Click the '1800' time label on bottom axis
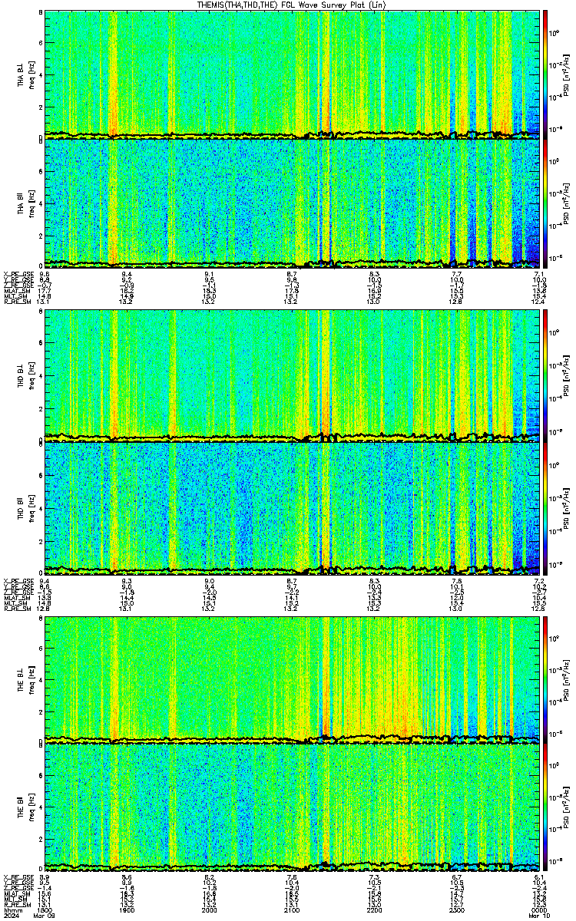 (x=45, y=910)
